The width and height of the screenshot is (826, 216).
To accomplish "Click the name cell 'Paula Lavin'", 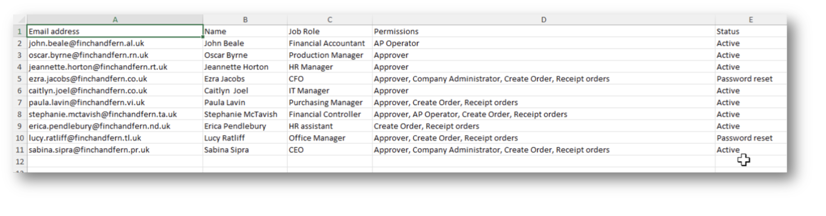I will pos(245,103).
